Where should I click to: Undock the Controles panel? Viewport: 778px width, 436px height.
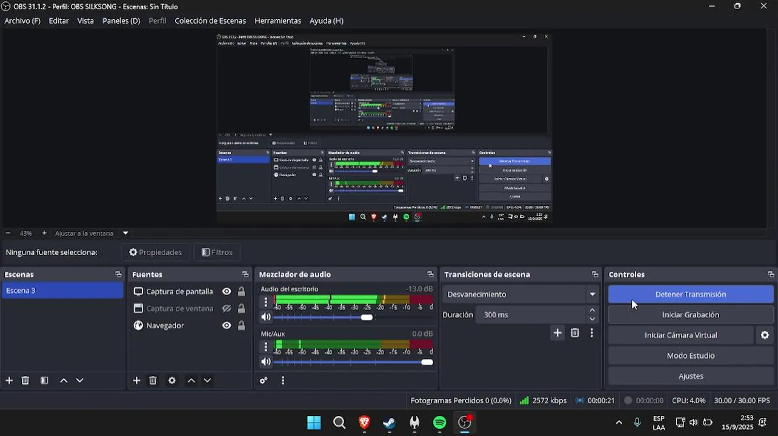(771, 274)
